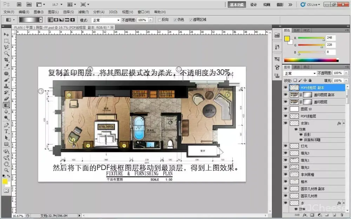
Task: Open the 图像(I) menu
Action: coord(38,12)
